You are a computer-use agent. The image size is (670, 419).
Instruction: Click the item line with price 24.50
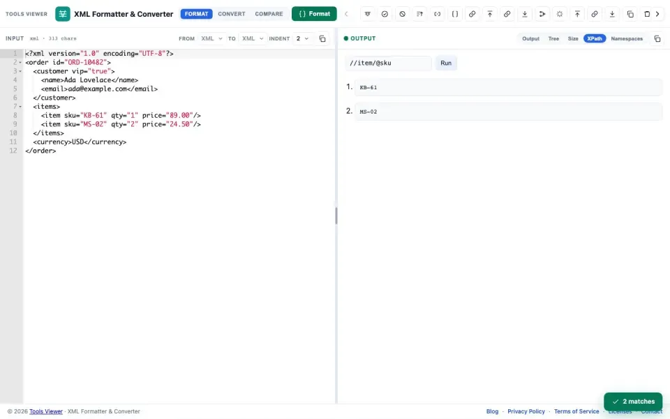[121, 125]
